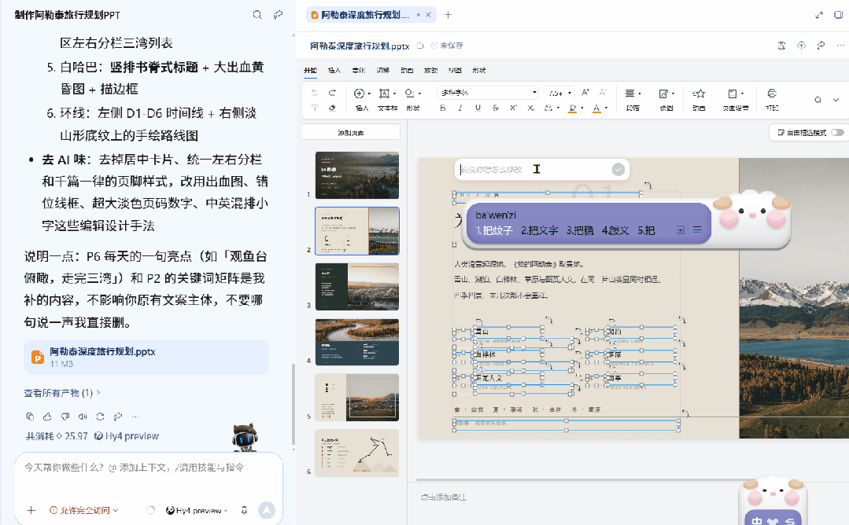Toggle underline formatting
Image resolution: width=849 pixels, height=525 pixels.
coord(478,108)
